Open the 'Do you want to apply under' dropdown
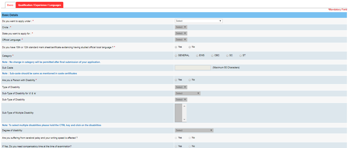 pos(199,21)
